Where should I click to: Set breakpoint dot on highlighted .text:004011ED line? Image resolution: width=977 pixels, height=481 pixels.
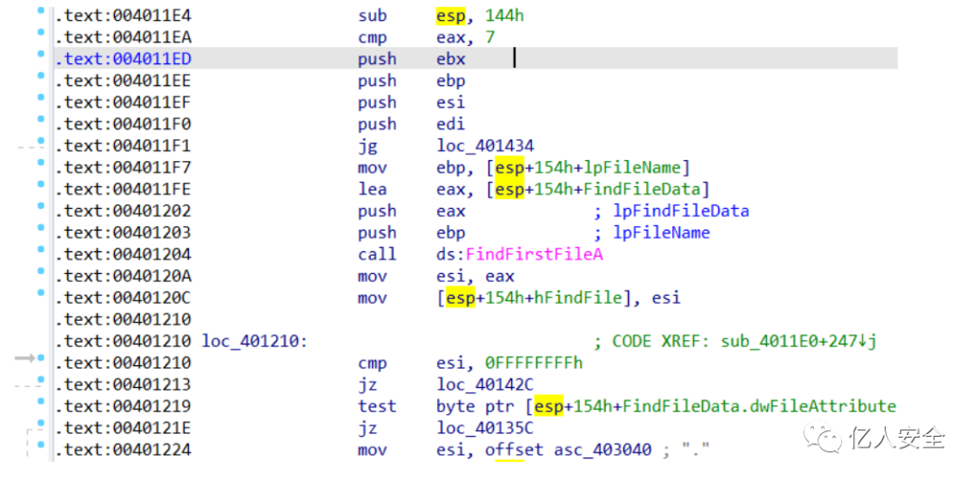41,54
